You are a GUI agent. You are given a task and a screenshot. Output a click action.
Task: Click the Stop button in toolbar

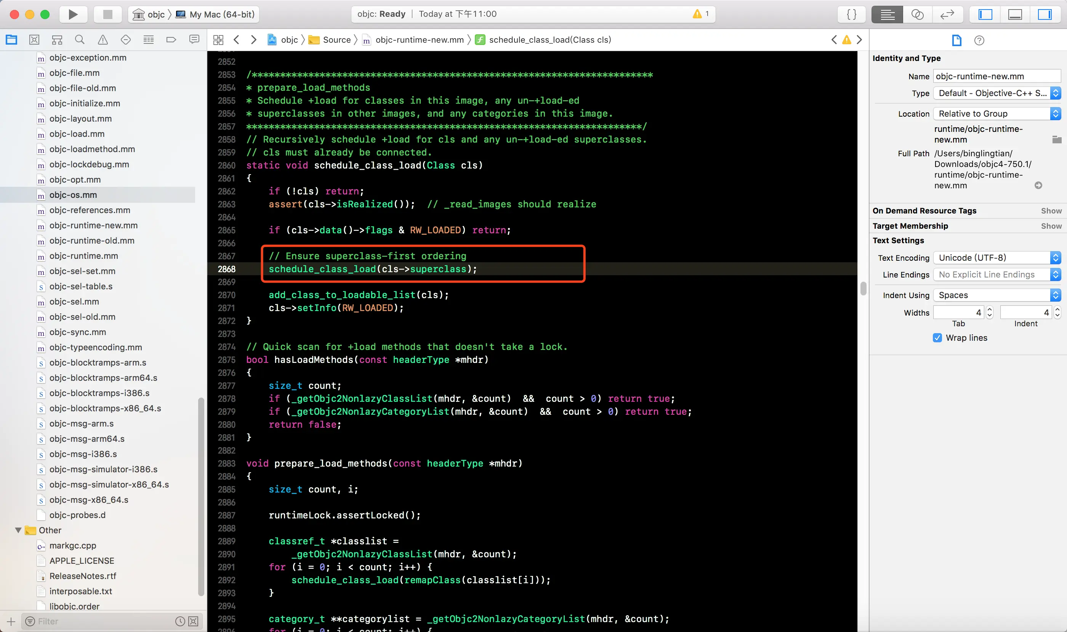(107, 14)
